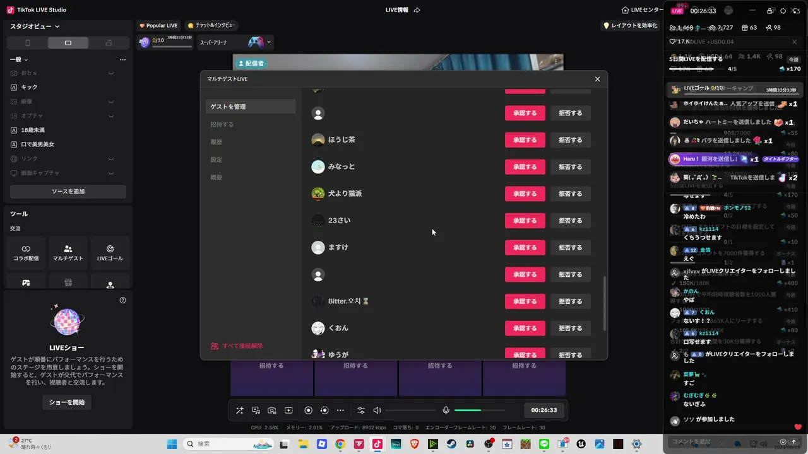
Task: Select the portrait phone layout view
Action: pos(27,43)
